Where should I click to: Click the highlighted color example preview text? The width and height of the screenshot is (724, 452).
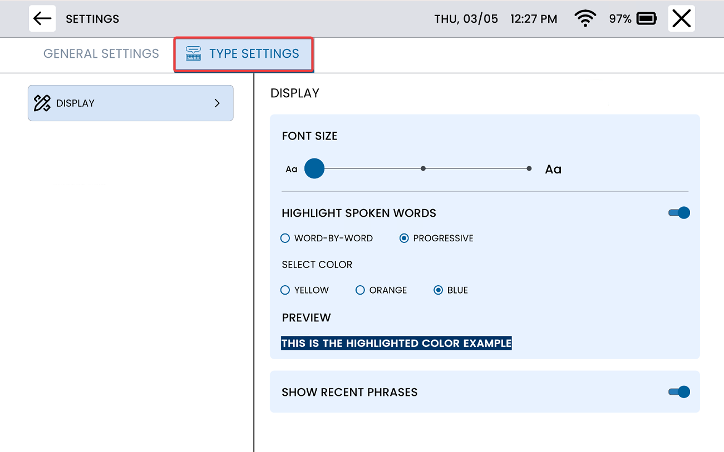point(396,344)
